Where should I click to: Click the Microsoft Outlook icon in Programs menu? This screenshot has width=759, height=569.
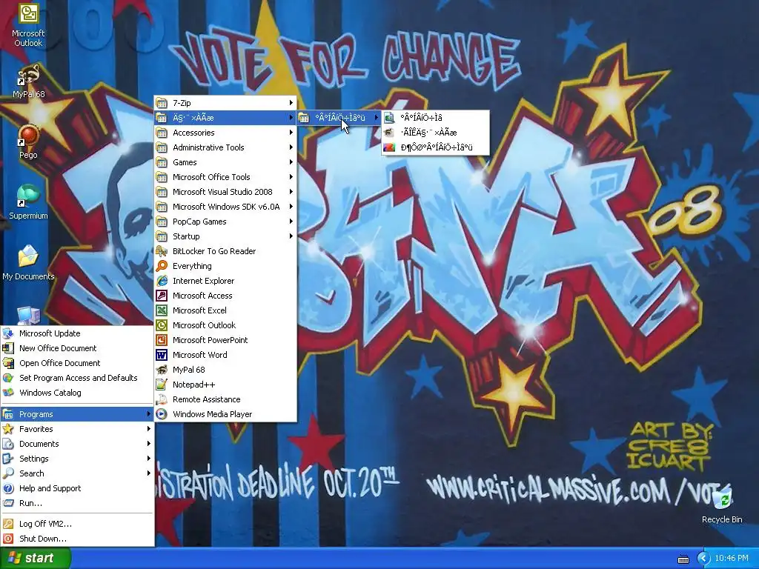point(162,325)
